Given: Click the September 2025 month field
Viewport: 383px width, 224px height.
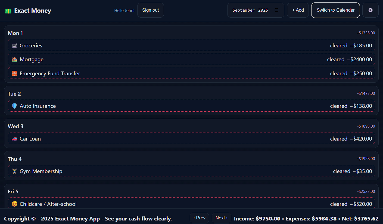Looking at the screenshot, I should coord(250,10).
